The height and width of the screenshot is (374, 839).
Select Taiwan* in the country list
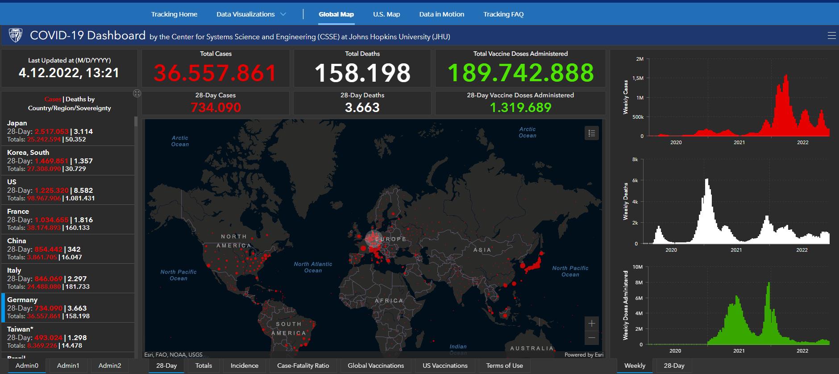click(x=67, y=337)
